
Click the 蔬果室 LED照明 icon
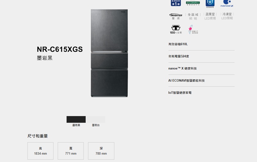tap(210, 16)
